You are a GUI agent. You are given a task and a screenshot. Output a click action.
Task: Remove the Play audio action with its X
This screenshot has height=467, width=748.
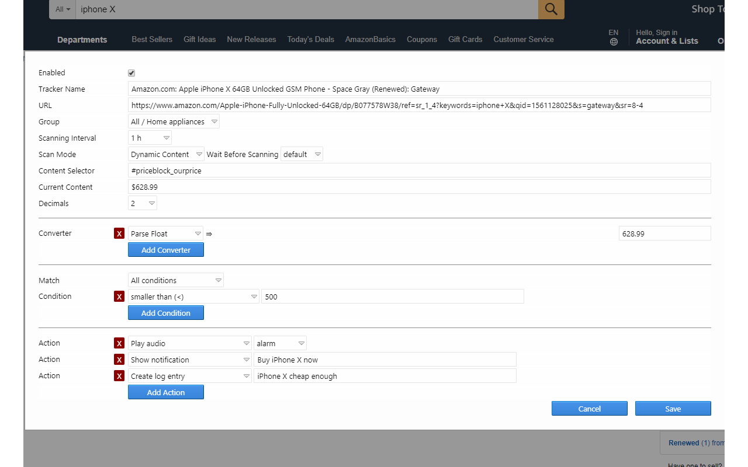click(119, 343)
